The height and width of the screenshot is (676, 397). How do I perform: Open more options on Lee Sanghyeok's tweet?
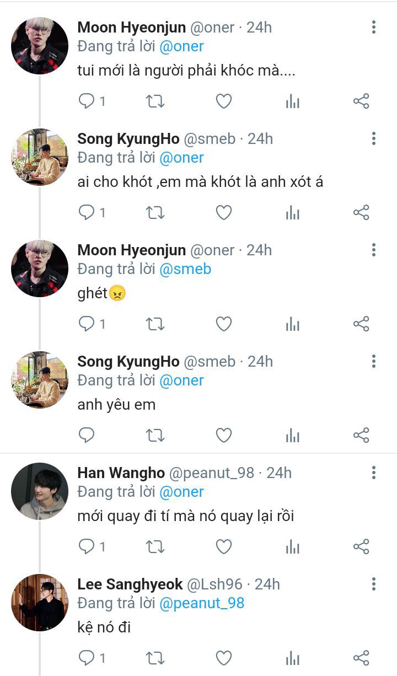(x=374, y=584)
